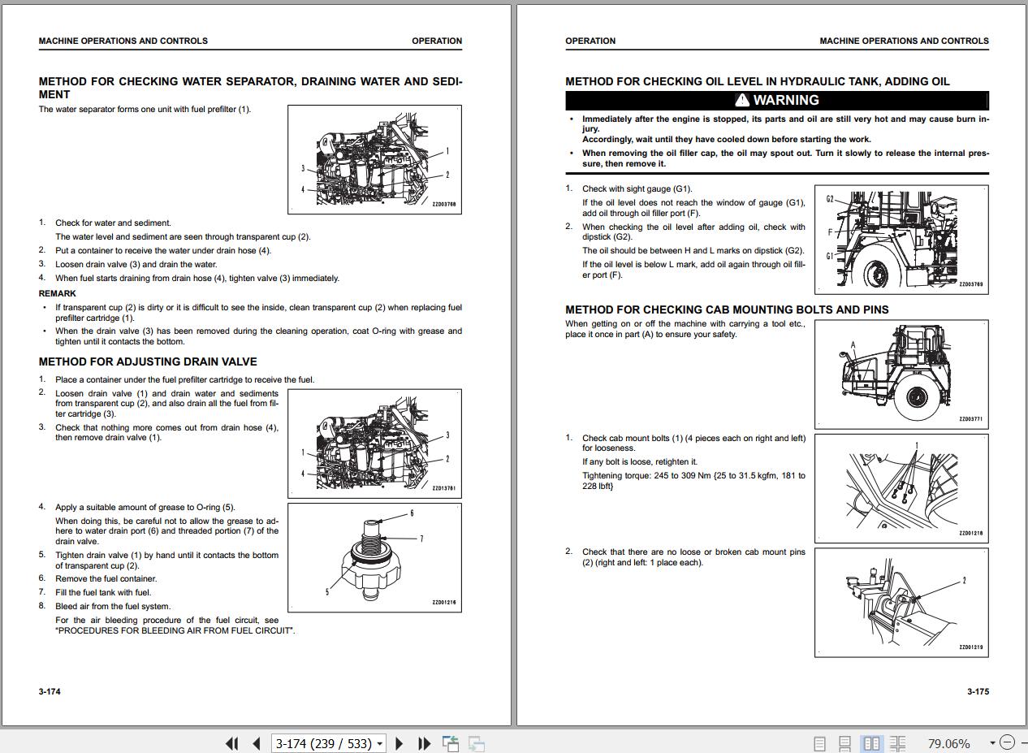Click drain valve engine diagram ZZD13781

(374, 444)
